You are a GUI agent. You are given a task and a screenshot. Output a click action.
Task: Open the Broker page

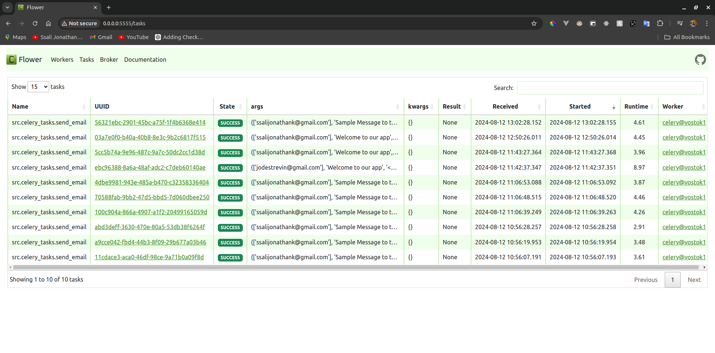[109, 60]
